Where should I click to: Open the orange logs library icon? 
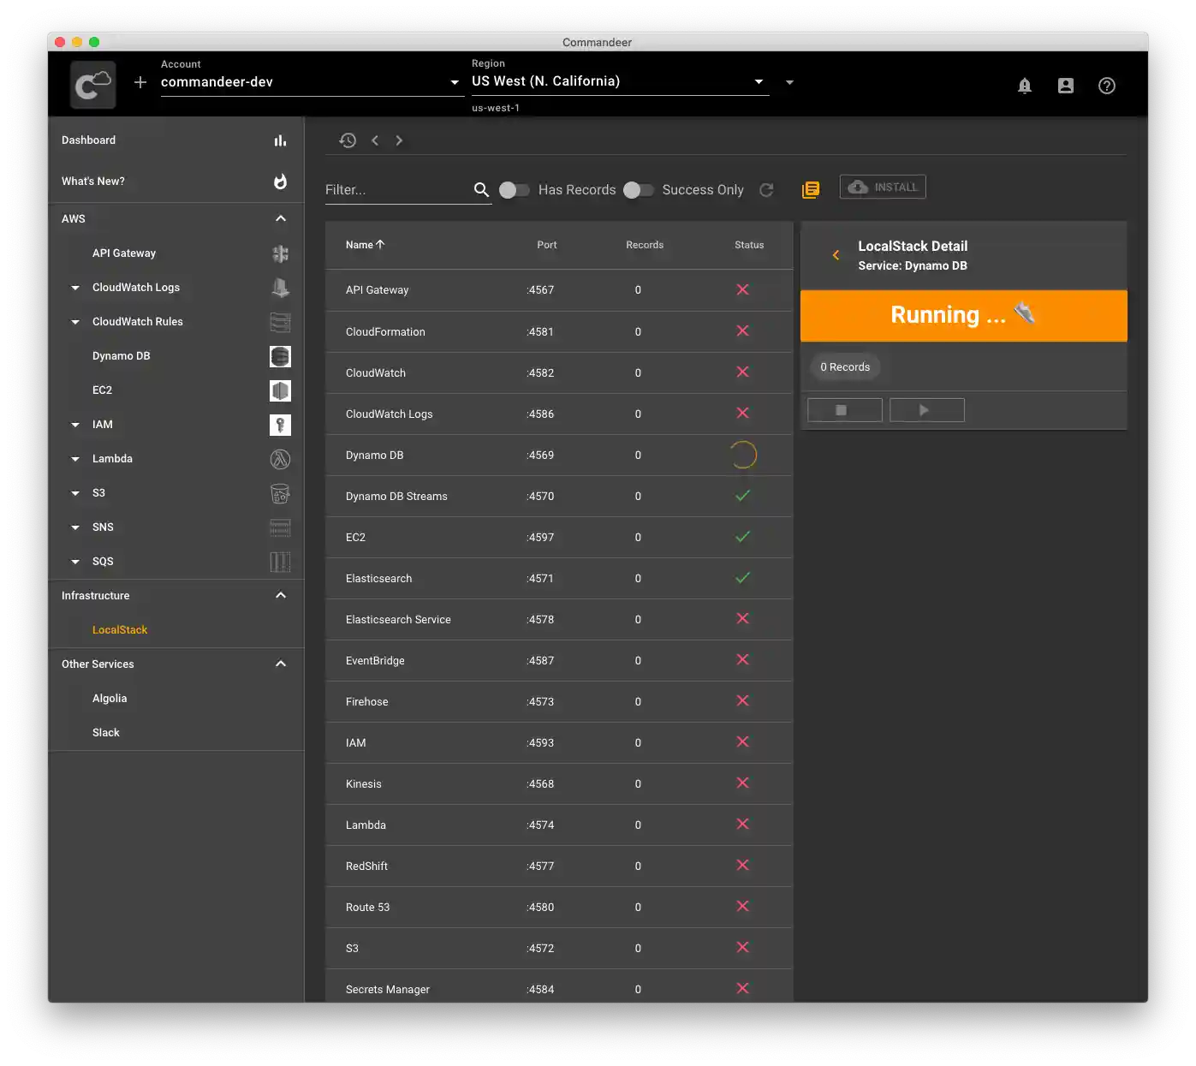810,190
